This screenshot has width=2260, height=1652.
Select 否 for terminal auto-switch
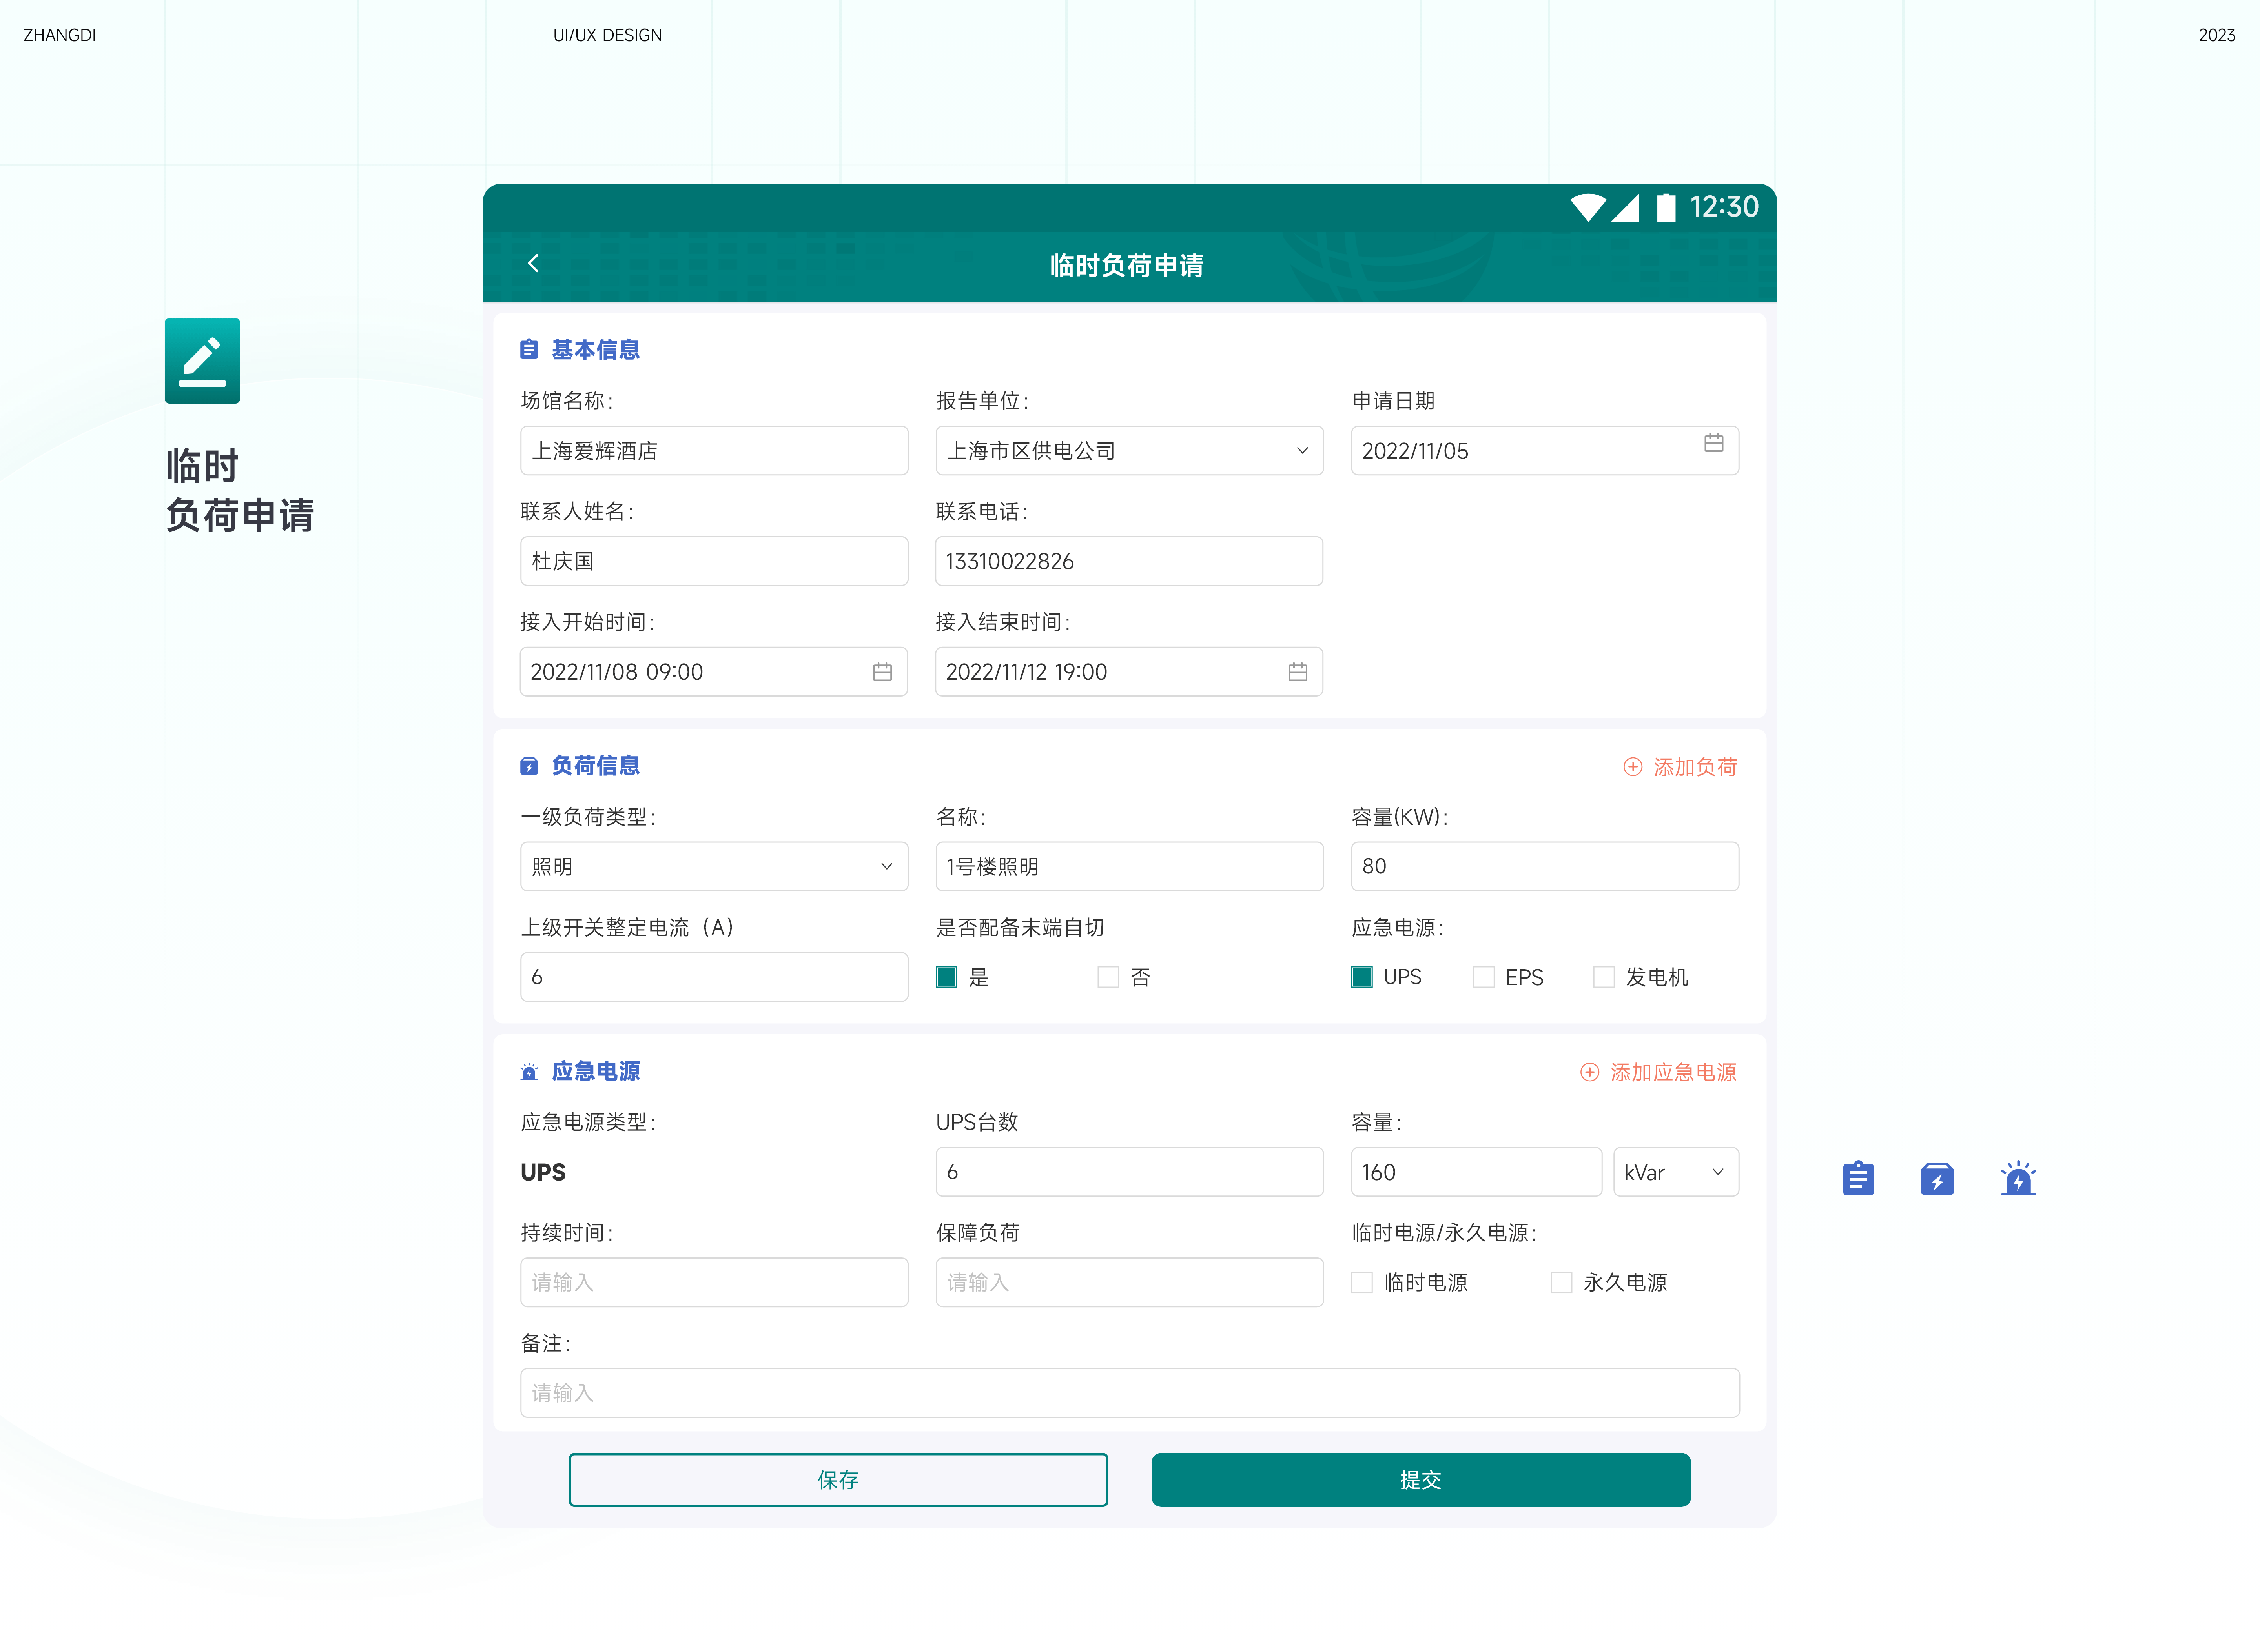pos(1108,977)
